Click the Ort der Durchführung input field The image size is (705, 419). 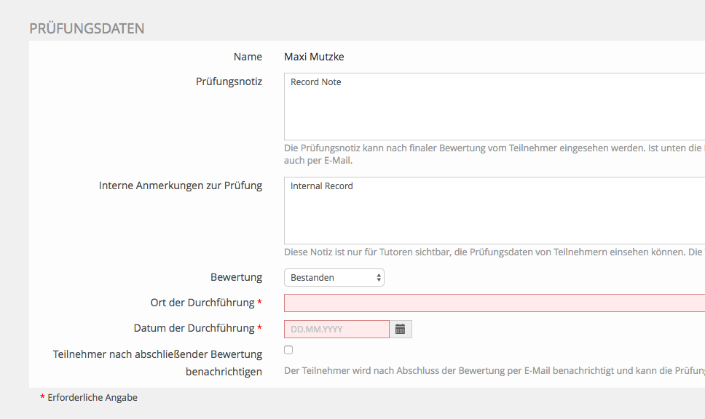[494, 303]
